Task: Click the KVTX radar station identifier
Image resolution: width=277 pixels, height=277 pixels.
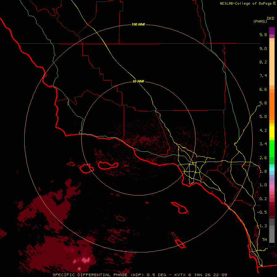Action: click(x=180, y=275)
